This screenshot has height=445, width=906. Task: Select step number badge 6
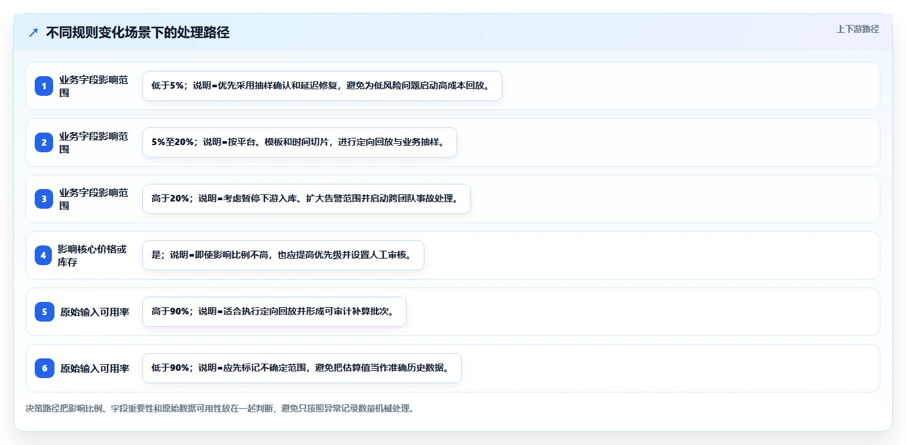coord(45,368)
